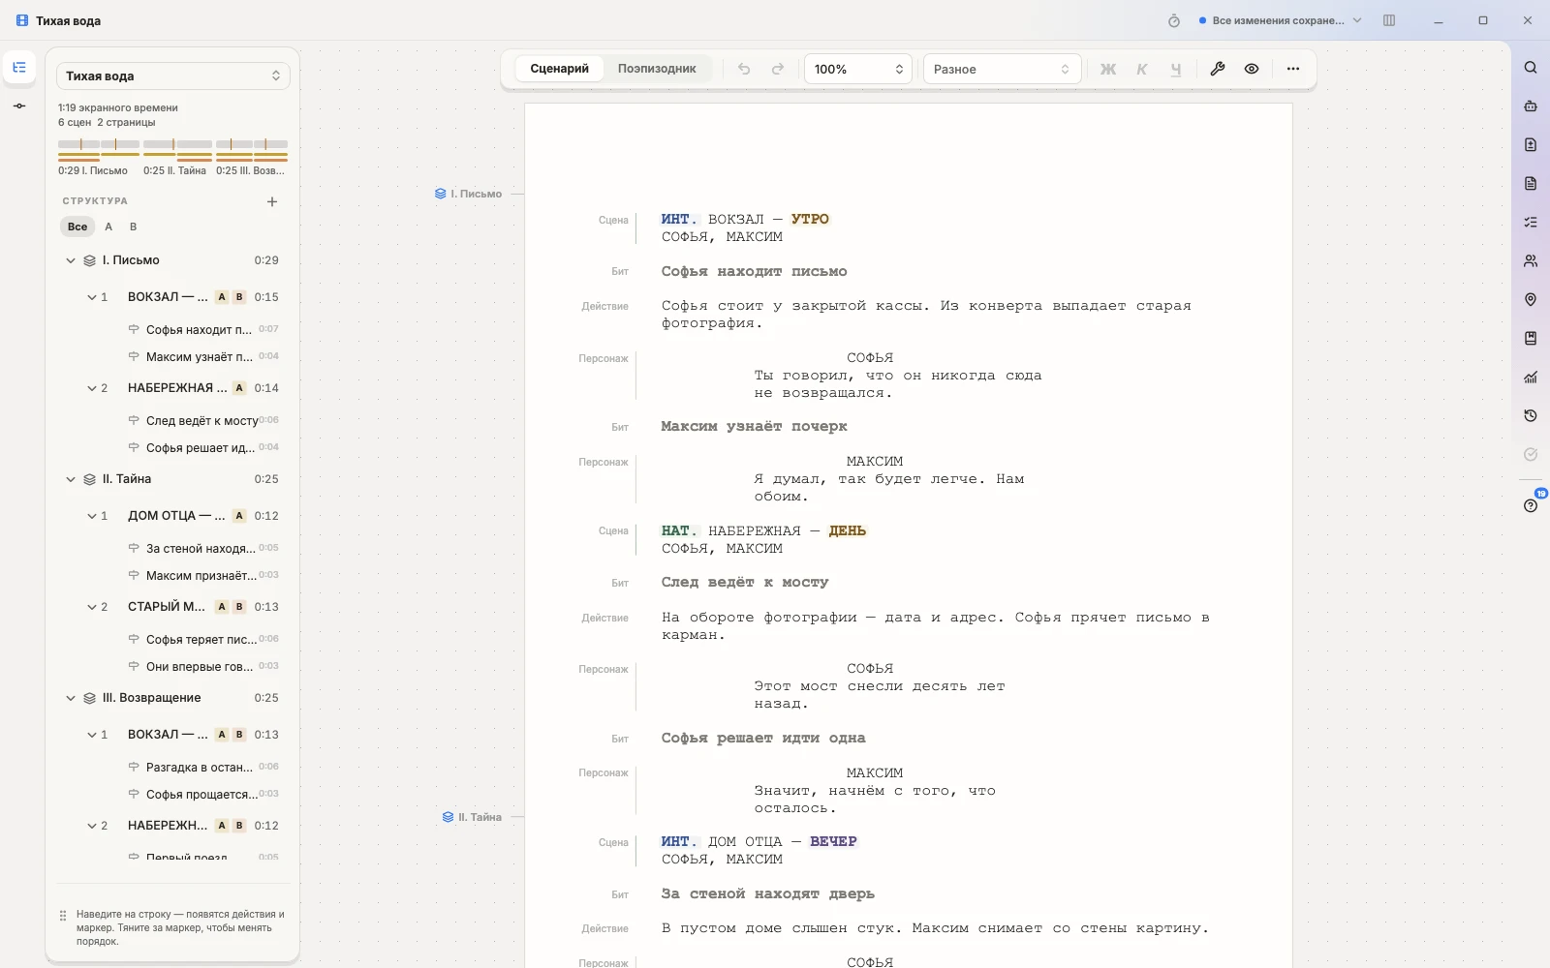Image resolution: width=1550 pixels, height=968 pixels.
Task: Open the checklist tasks icon
Action: [1531, 223]
